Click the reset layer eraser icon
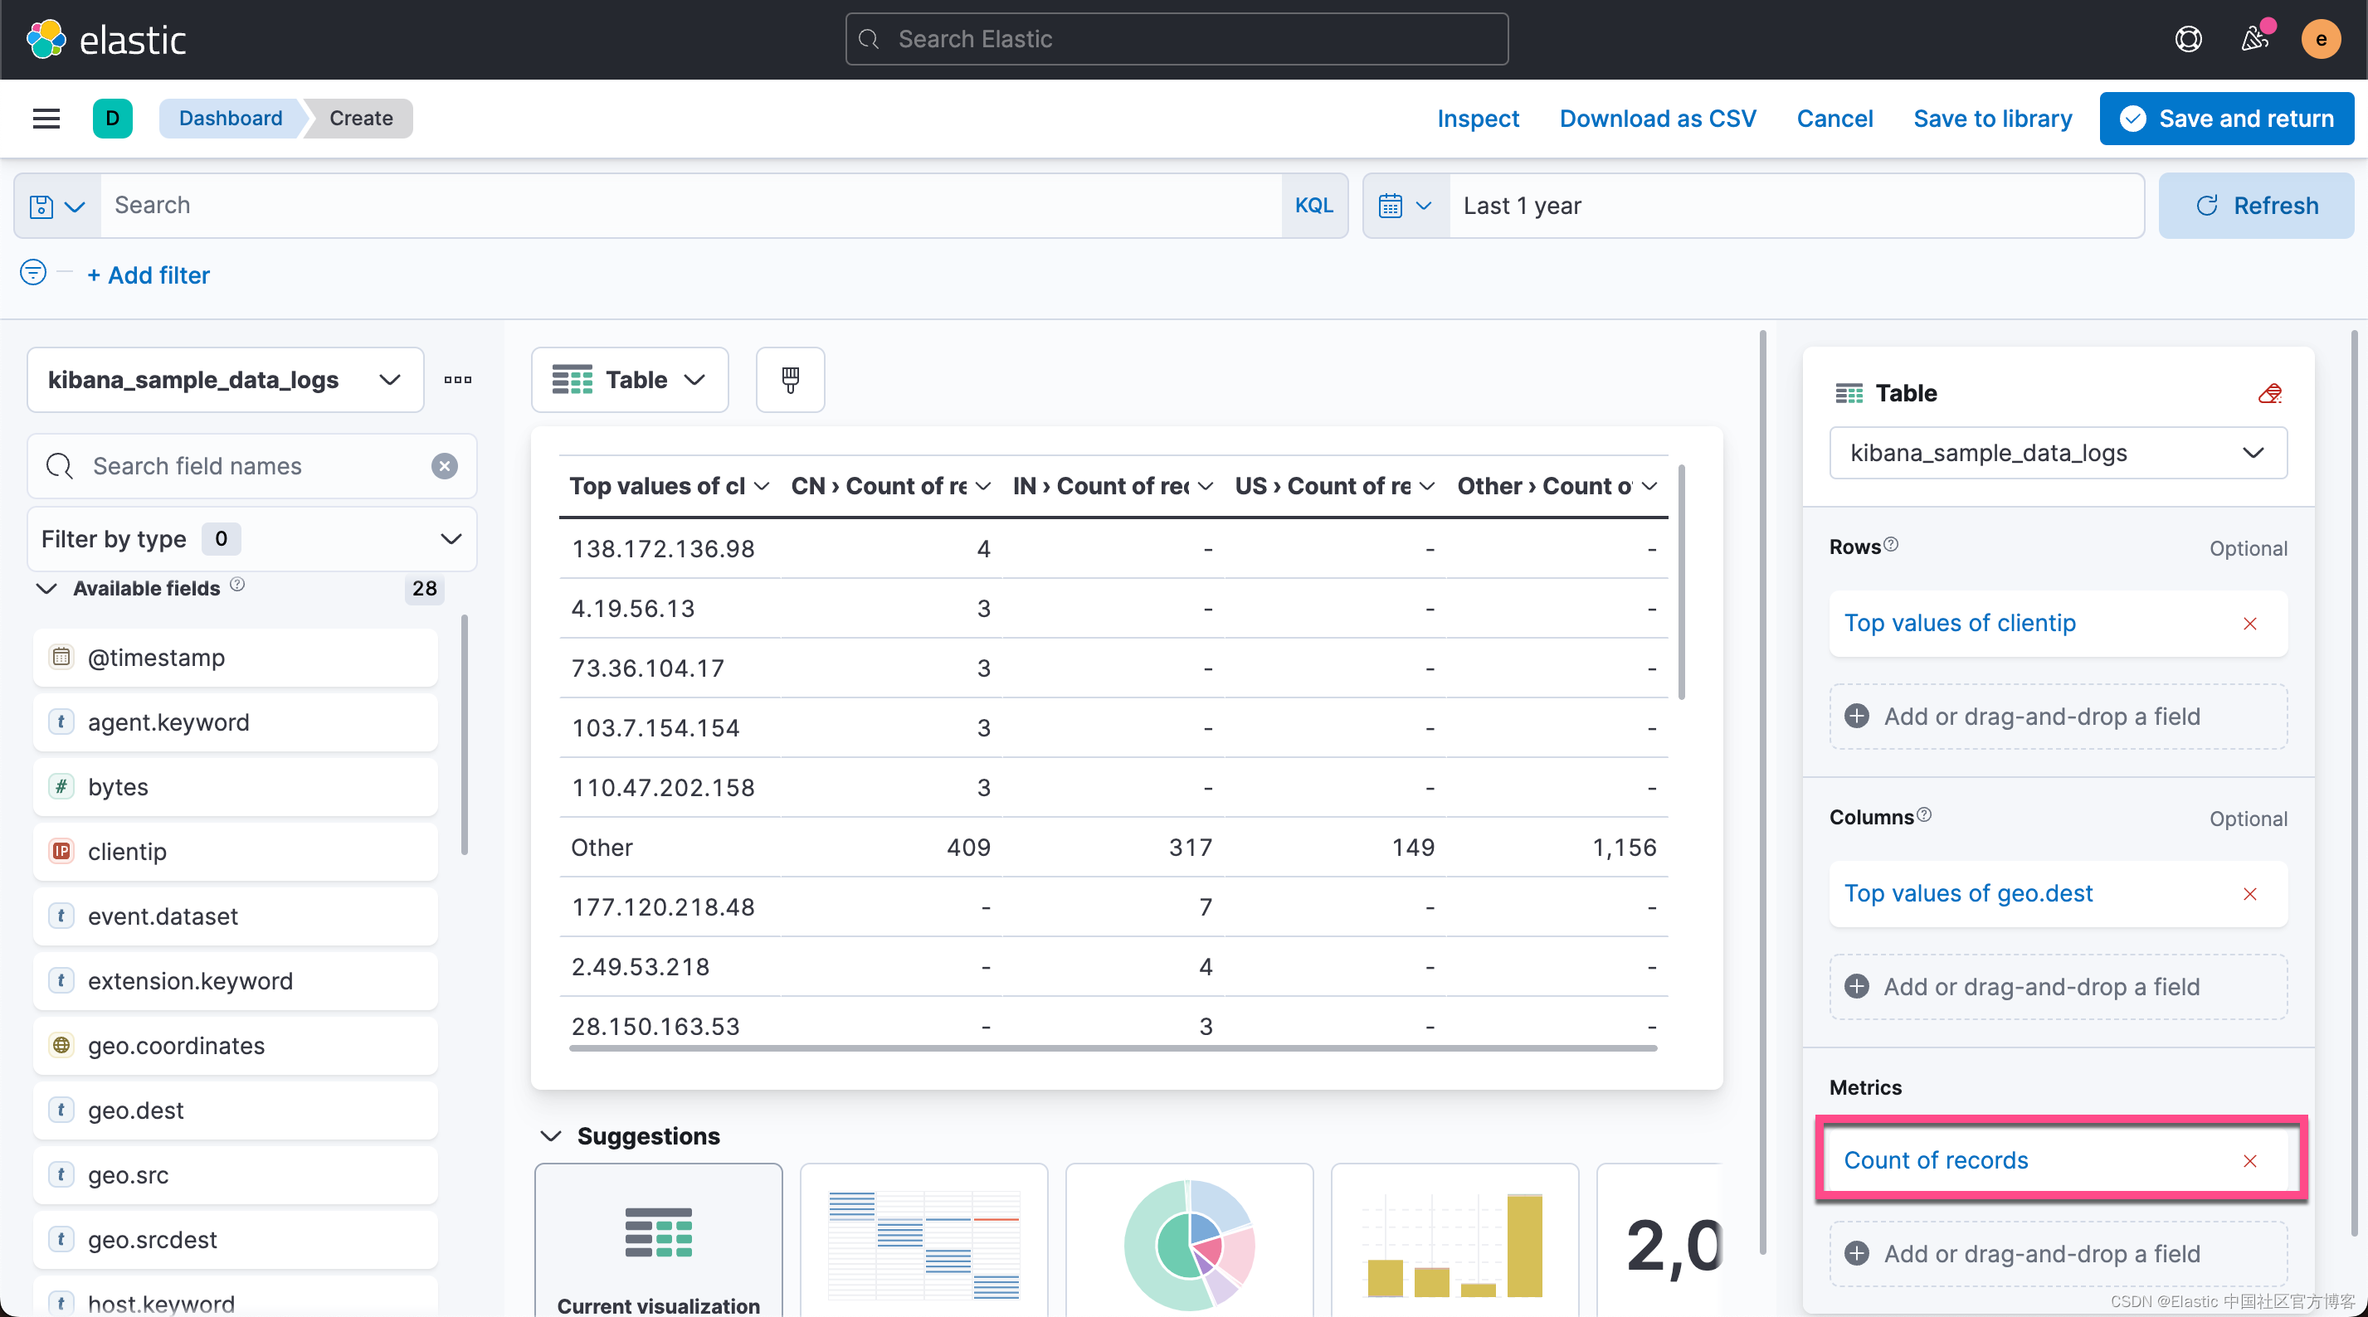The width and height of the screenshot is (2368, 1317). [2269, 393]
